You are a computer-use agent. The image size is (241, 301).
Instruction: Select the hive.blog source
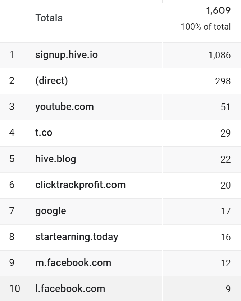coord(56,159)
